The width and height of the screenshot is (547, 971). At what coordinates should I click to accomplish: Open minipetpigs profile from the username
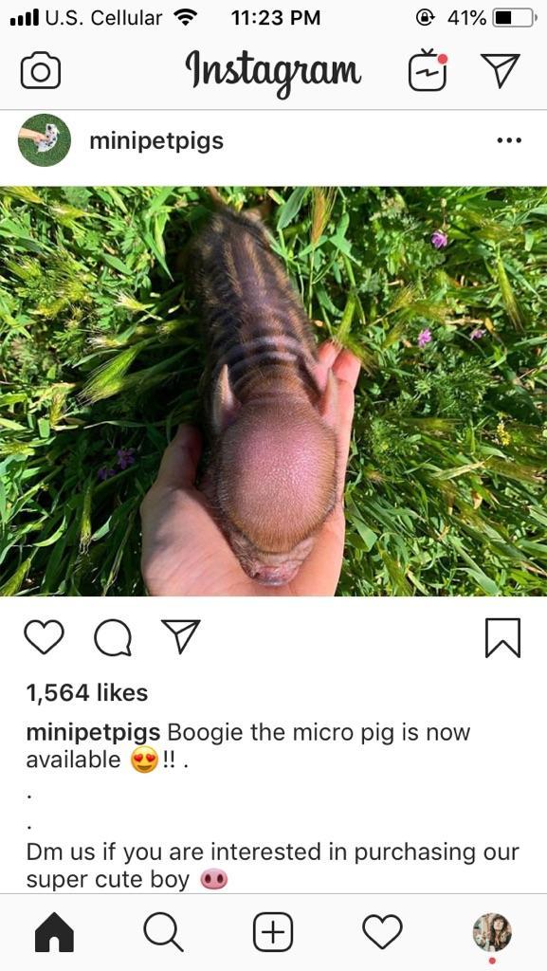[x=155, y=140]
